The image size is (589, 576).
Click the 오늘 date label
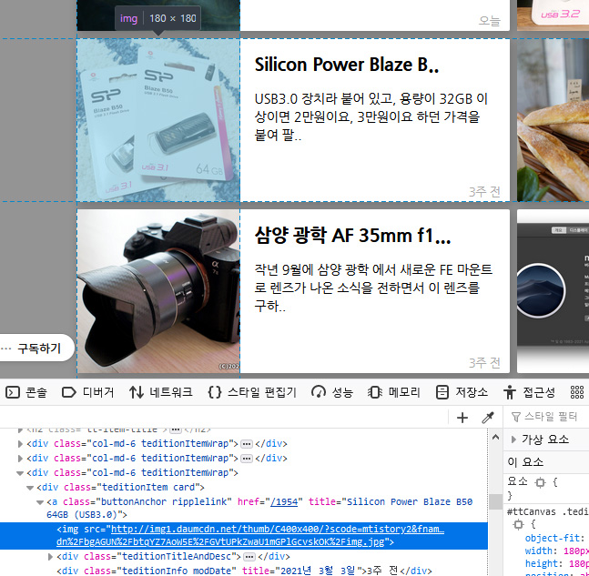pos(489,21)
